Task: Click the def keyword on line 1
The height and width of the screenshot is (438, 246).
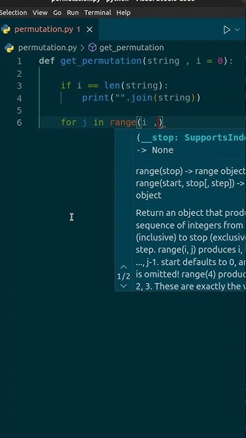Action: 47,61
